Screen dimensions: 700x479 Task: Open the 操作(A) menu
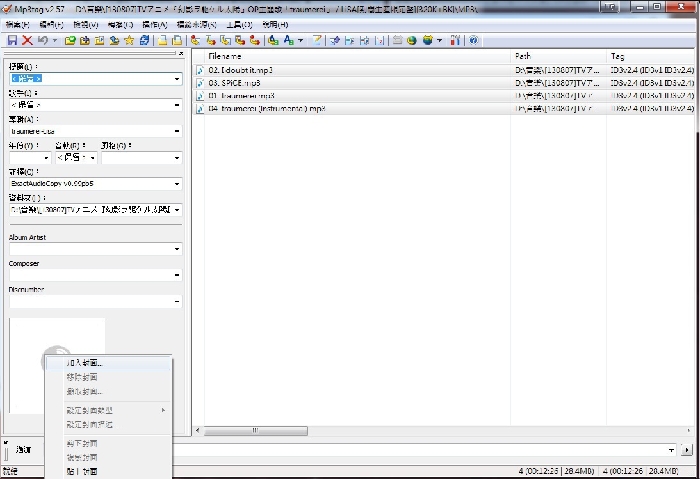point(155,25)
